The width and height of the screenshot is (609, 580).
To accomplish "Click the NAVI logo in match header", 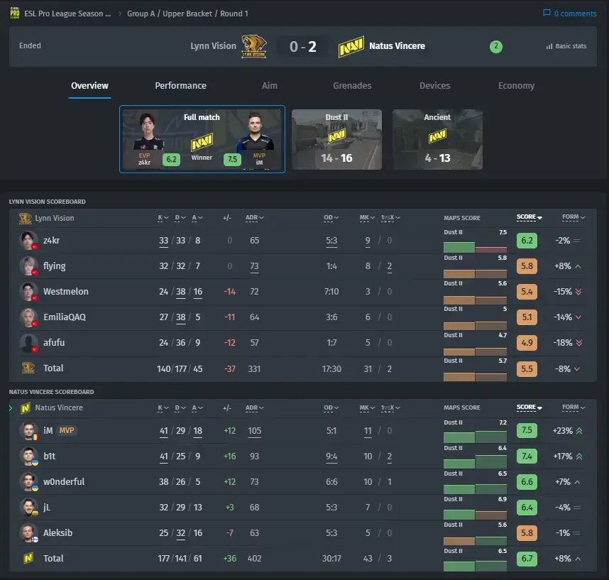I will (351, 47).
